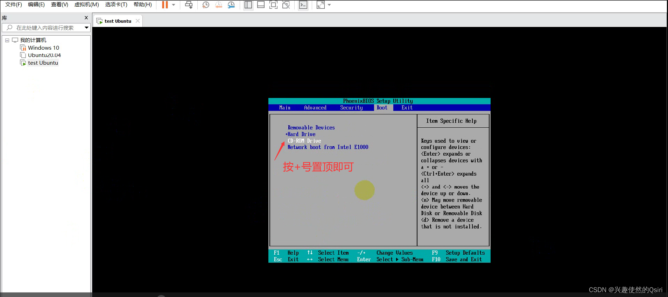The height and width of the screenshot is (297, 668).
Task: Open the 帮助(H) menu
Action: [143, 5]
